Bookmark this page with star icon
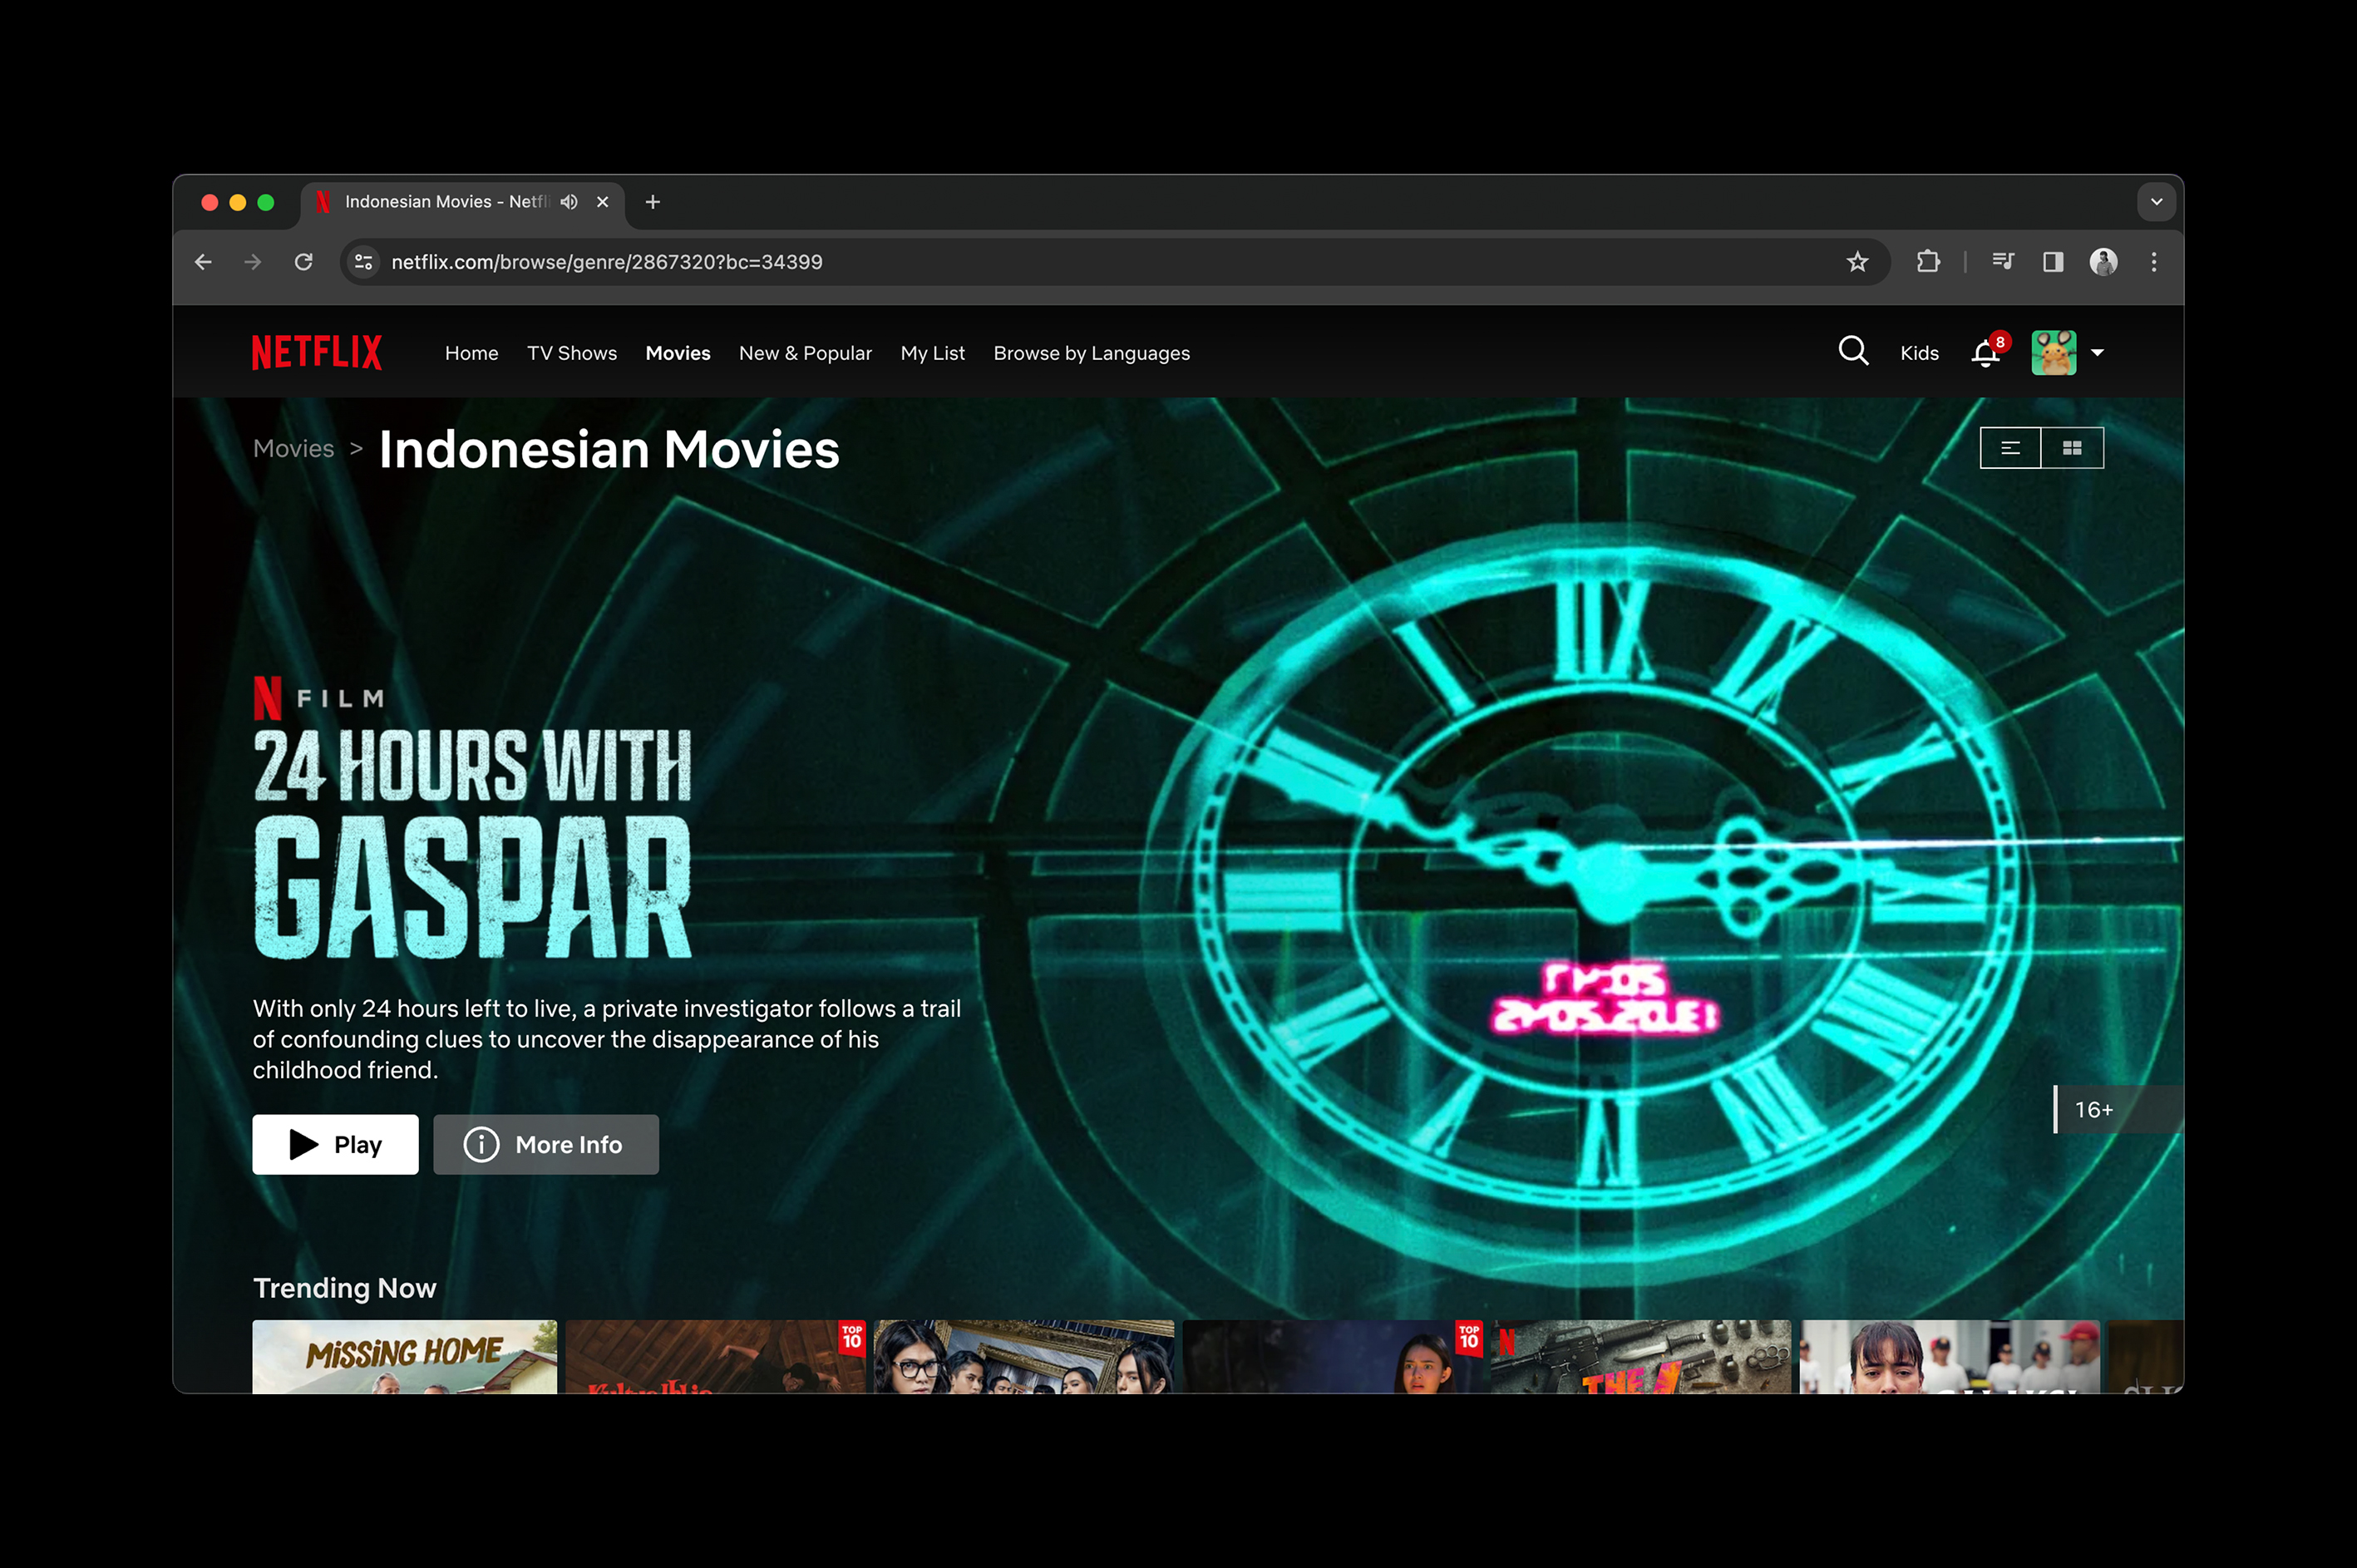Viewport: 2357px width, 1568px height. 1857,262
